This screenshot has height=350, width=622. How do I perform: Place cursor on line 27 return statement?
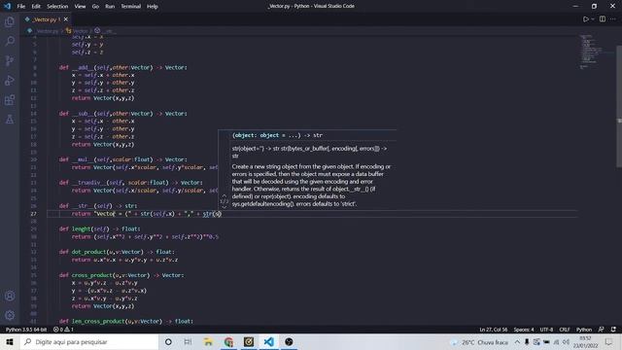pos(146,214)
